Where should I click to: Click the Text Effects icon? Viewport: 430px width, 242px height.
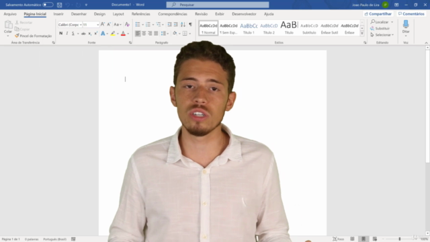103,34
